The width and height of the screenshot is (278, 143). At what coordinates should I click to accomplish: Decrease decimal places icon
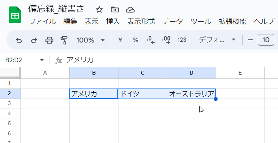pos(151,40)
